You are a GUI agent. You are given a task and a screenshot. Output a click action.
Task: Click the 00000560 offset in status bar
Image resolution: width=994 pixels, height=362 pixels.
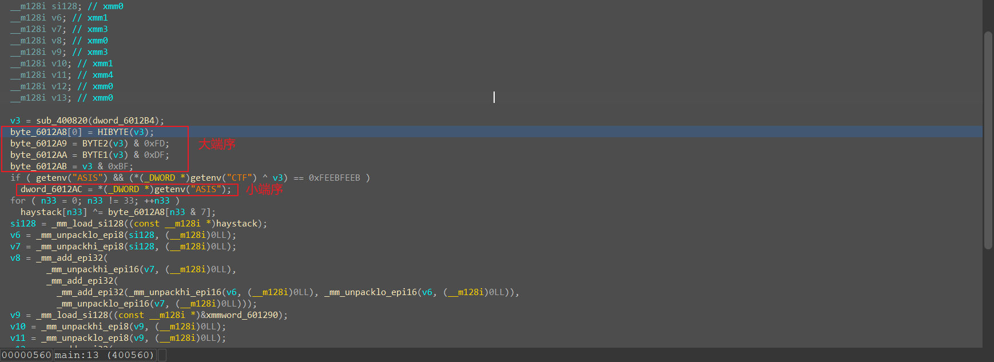pyautogui.click(x=26, y=355)
